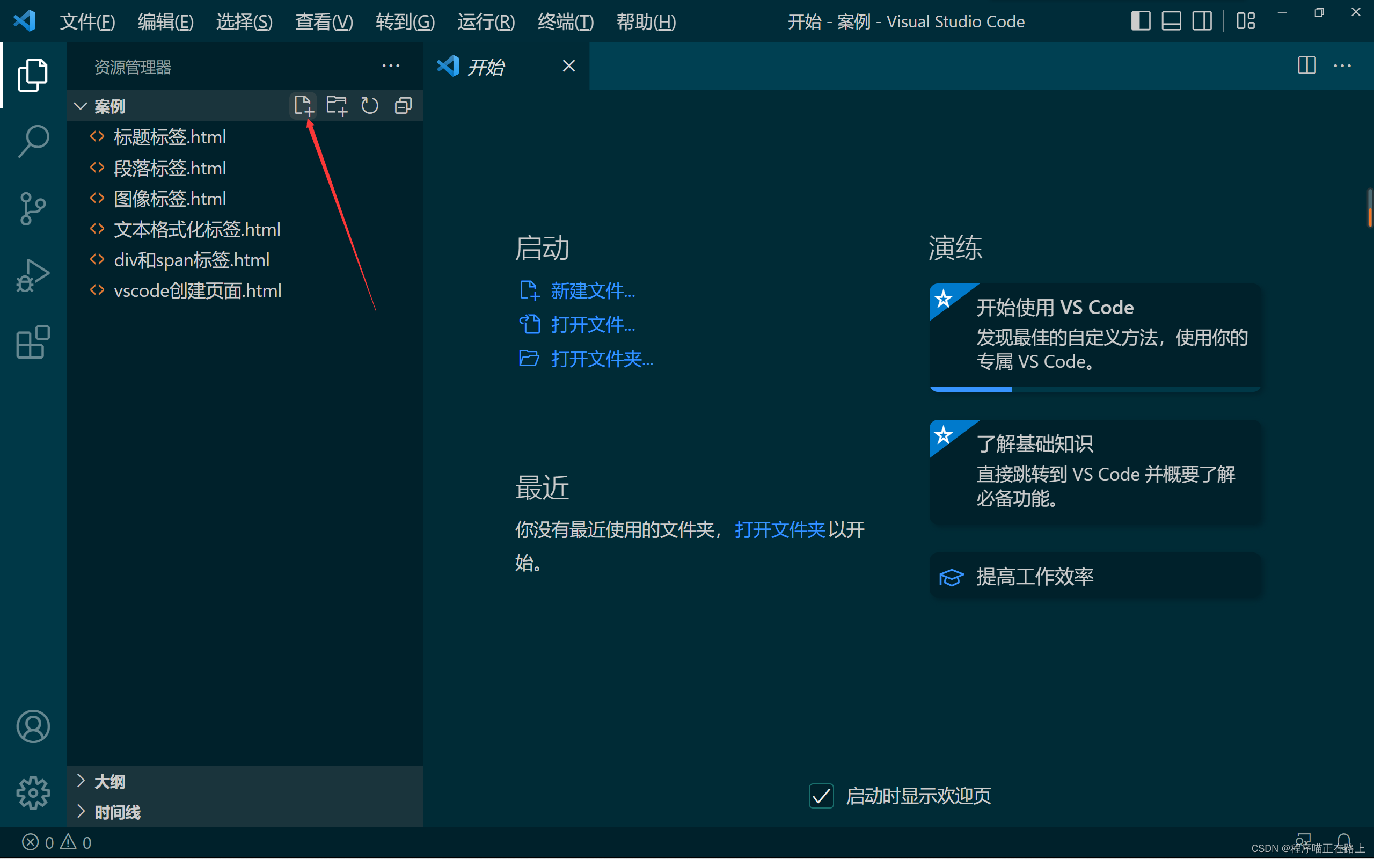The image size is (1374, 859).
Task: Click the 打开文件... link
Action: point(593,324)
